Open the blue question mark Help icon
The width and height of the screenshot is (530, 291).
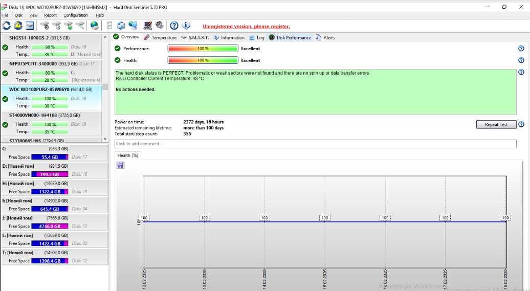[x=174, y=26]
